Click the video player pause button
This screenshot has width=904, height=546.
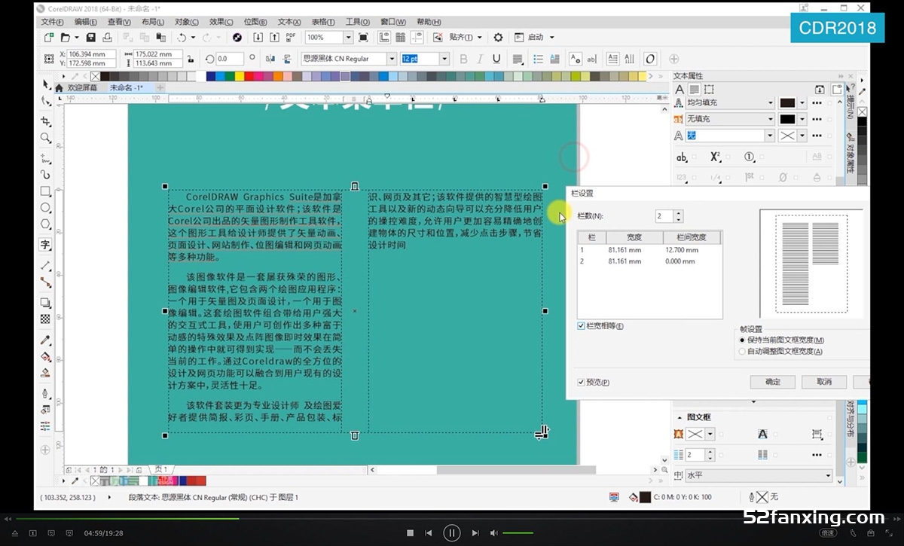point(451,533)
